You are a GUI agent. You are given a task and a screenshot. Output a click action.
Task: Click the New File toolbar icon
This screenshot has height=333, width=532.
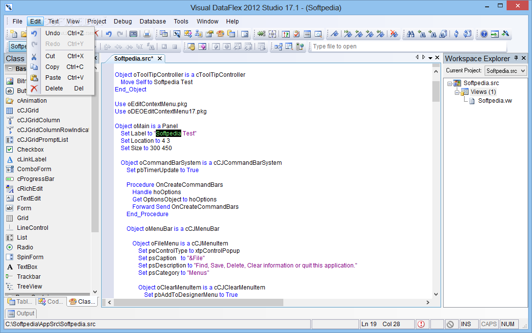click(x=14, y=34)
